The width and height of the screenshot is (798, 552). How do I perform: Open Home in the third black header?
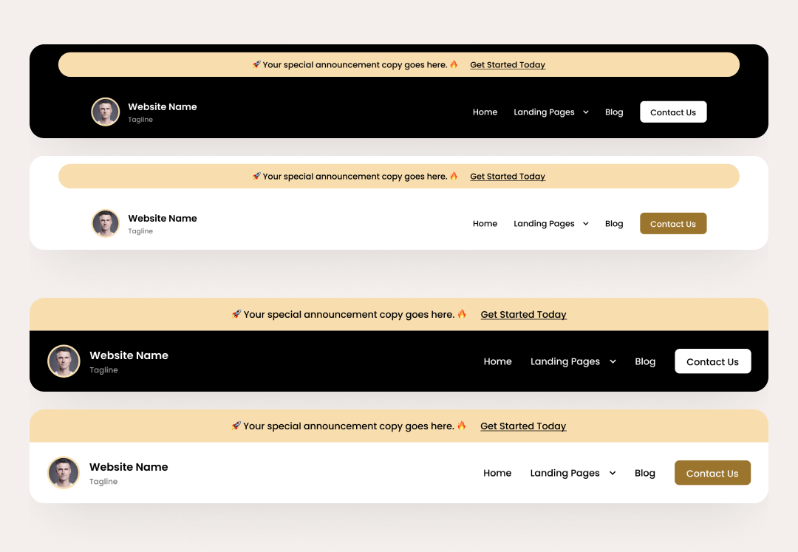(x=498, y=361)
